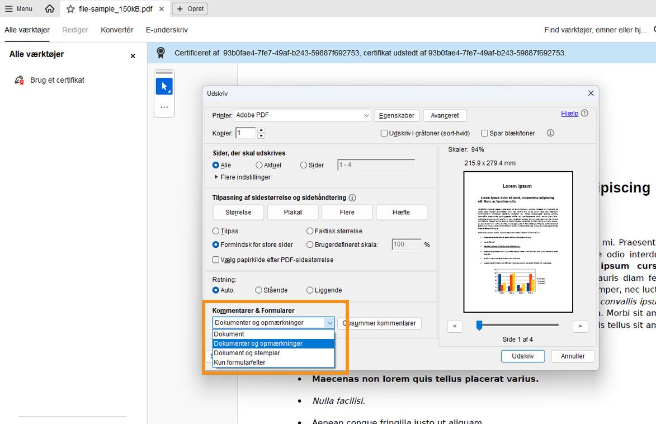Increase copies with up stepper arrow
This screenshot has height=424, width=656.
click(261, 130)
